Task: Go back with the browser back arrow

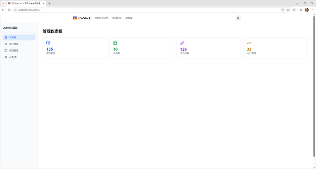Action: [x=3, y=10]
